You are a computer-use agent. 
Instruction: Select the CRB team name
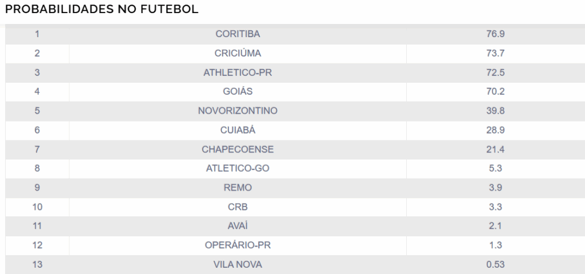coord(238,207)
